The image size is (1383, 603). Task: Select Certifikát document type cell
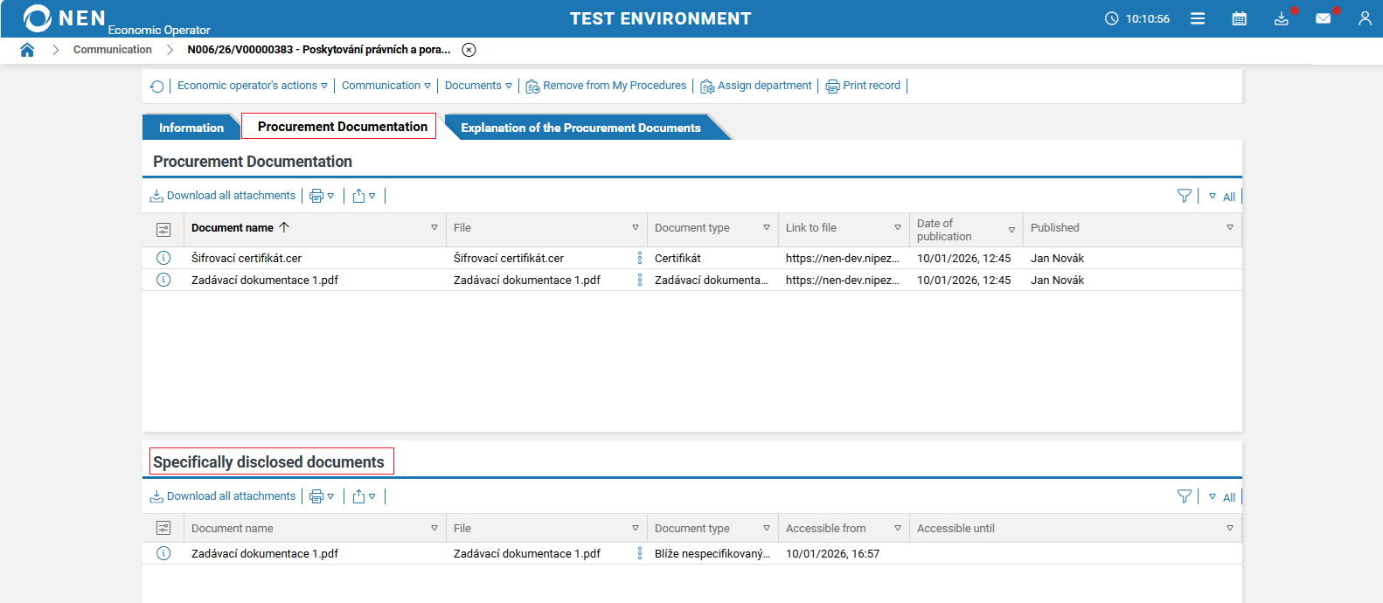pyautogui.click(x=678, y=258)
